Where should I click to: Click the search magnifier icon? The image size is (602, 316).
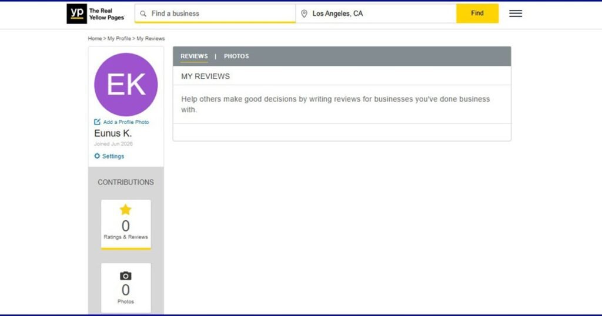pos(143,14)
